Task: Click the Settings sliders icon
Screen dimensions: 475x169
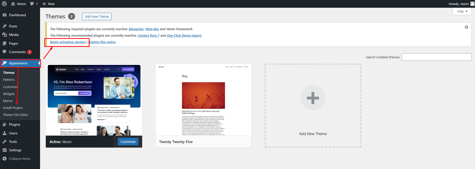Action: tap(5, 150)
